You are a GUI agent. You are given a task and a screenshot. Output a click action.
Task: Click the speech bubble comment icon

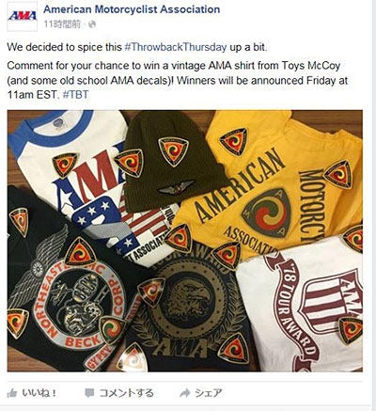click(89, 393)
